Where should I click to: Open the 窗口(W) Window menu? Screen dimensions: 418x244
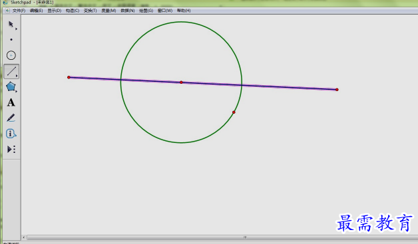point(165,11)
